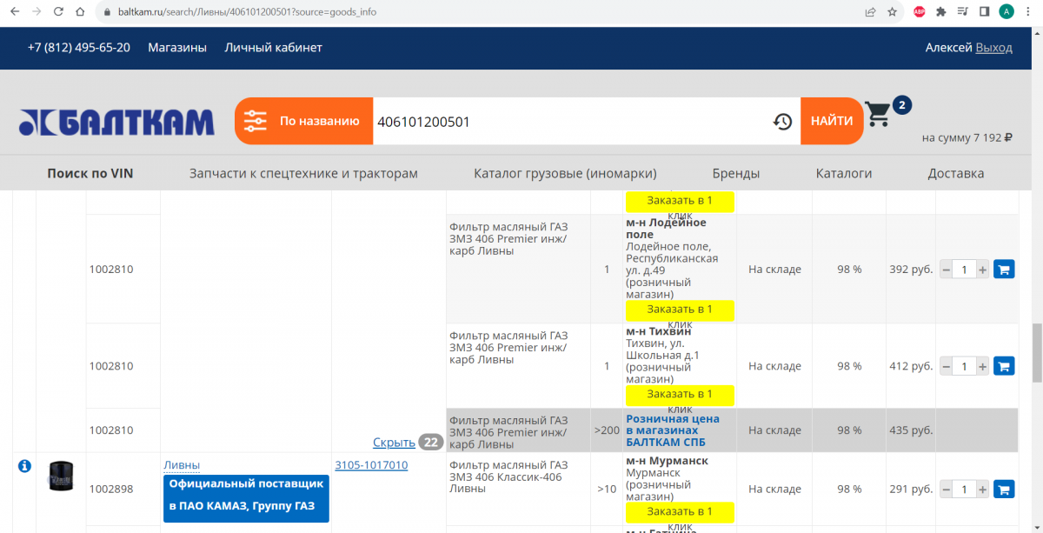Open the AdBlock extension icon
Screen dimensions: 1043x533
click(919, 12)
